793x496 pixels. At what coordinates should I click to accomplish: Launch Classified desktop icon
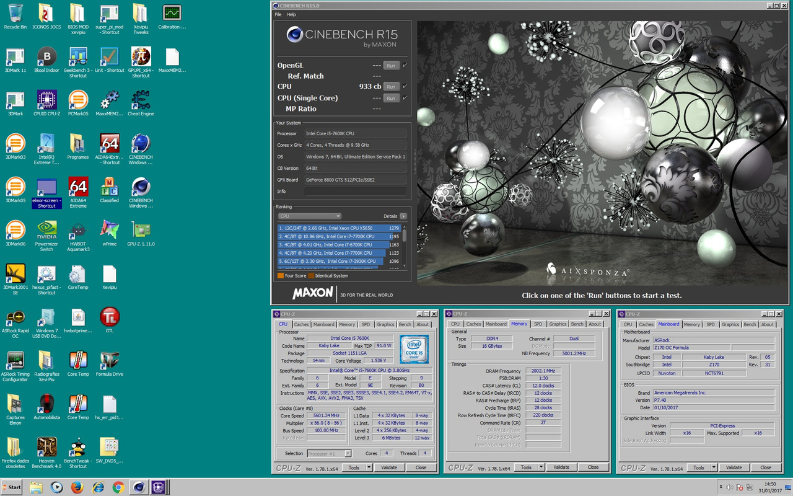109,187
